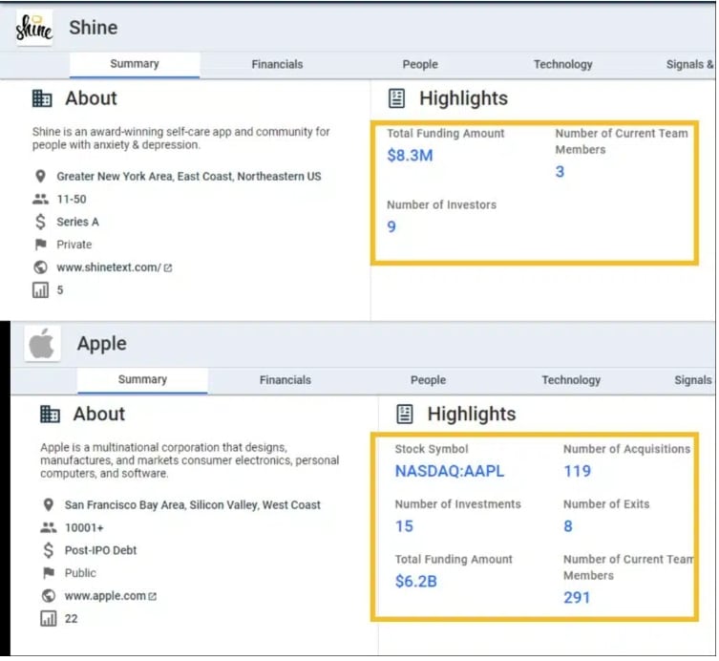719x661 pixels.
Task: Click the Highlights document icon in Shine section
Action: pos(396,98)
